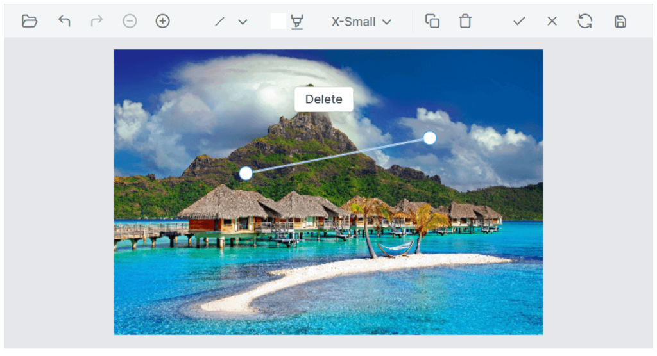
Task: Duplicate the selected line shape
Action: [432, 21]
